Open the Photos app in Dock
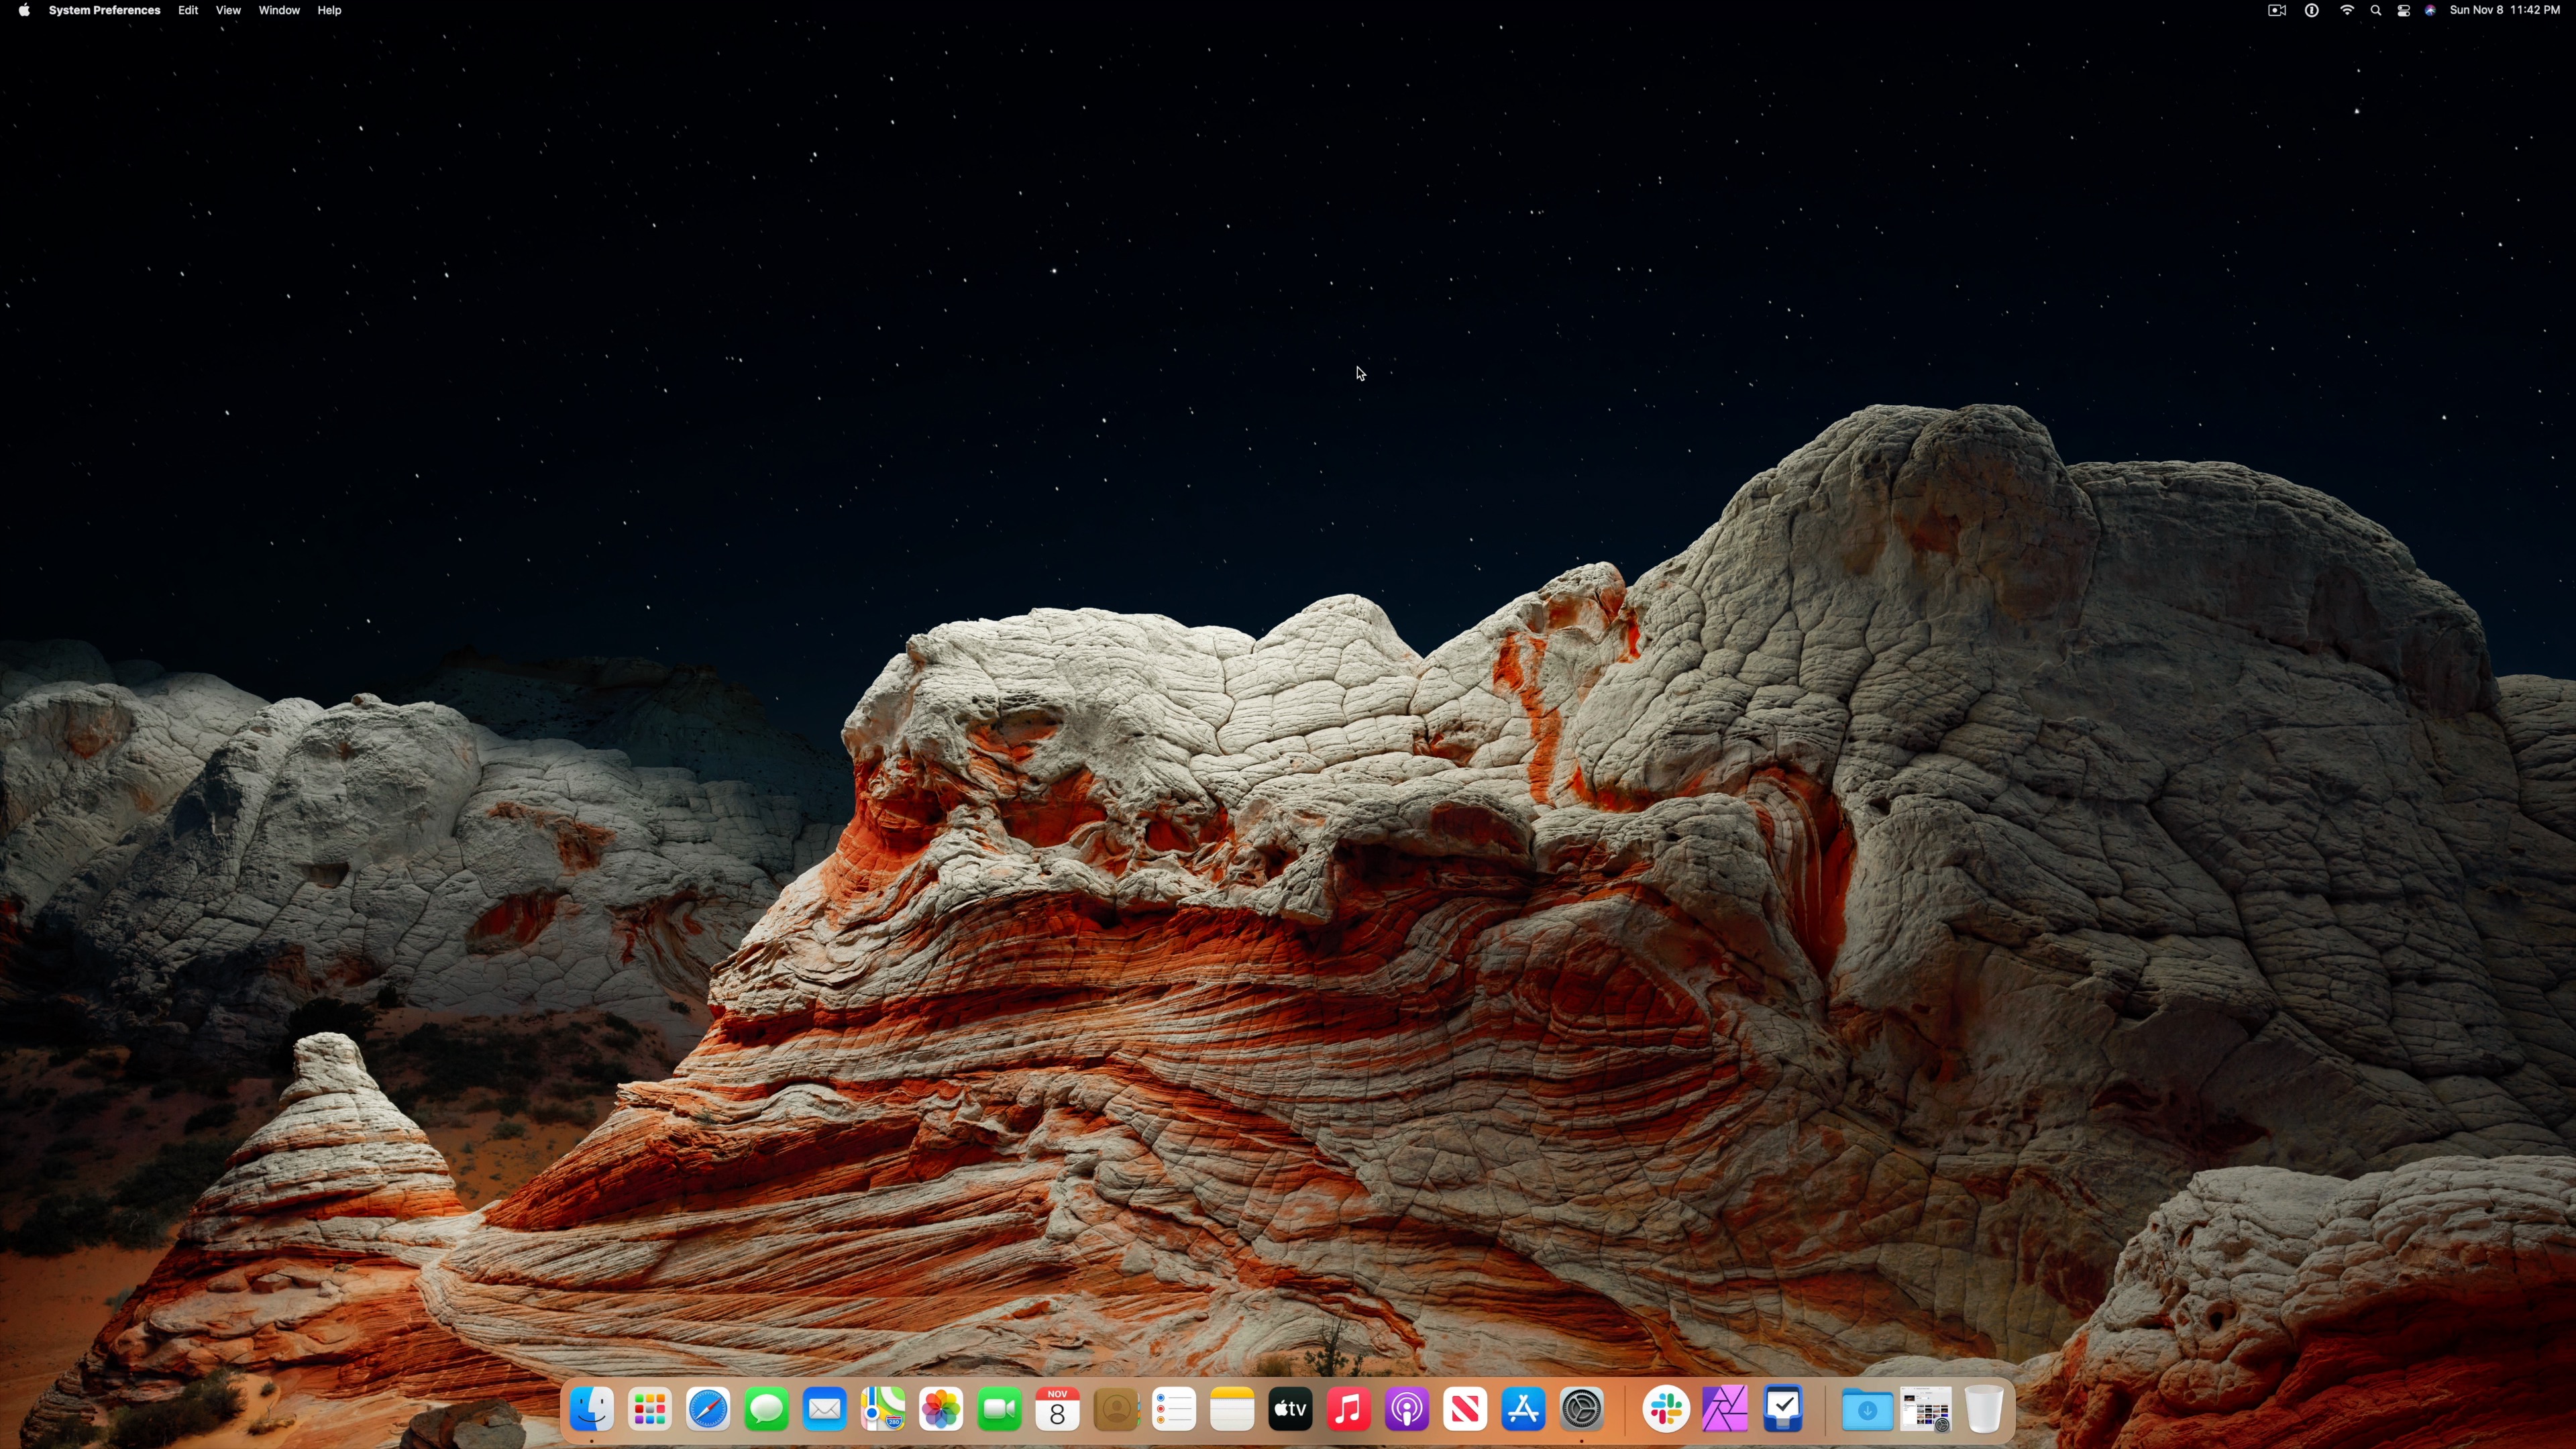 coord(941,1410)
